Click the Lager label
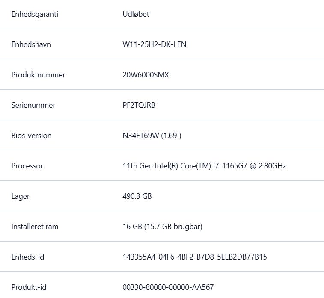This screenshot has width=324, height=298. click(x=20, y=196)
